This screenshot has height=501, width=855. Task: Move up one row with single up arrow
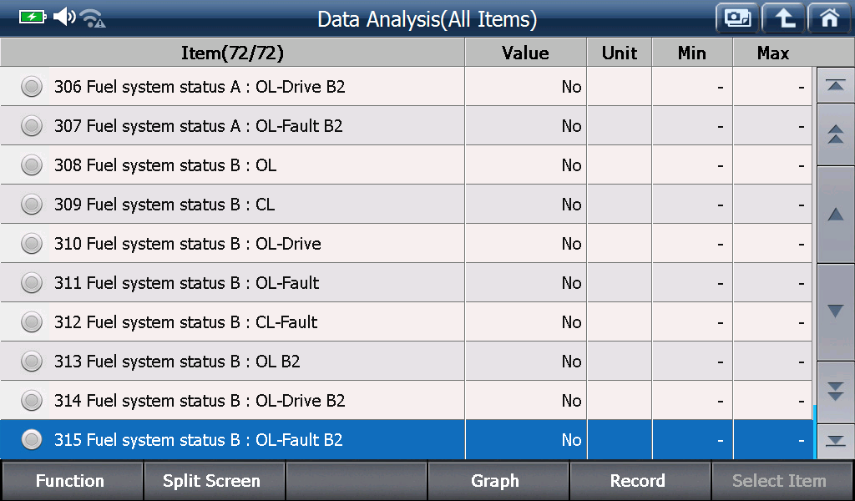point(835,215)
